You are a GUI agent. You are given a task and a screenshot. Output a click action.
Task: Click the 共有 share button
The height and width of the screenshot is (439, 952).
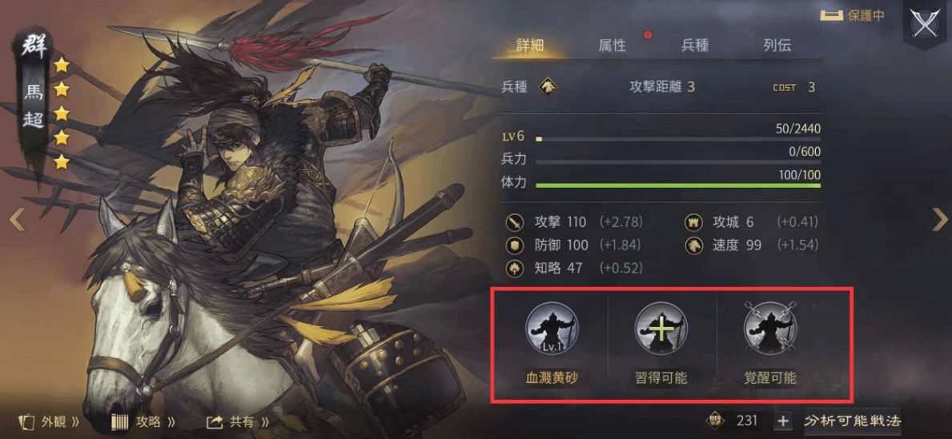pos(238,421)
